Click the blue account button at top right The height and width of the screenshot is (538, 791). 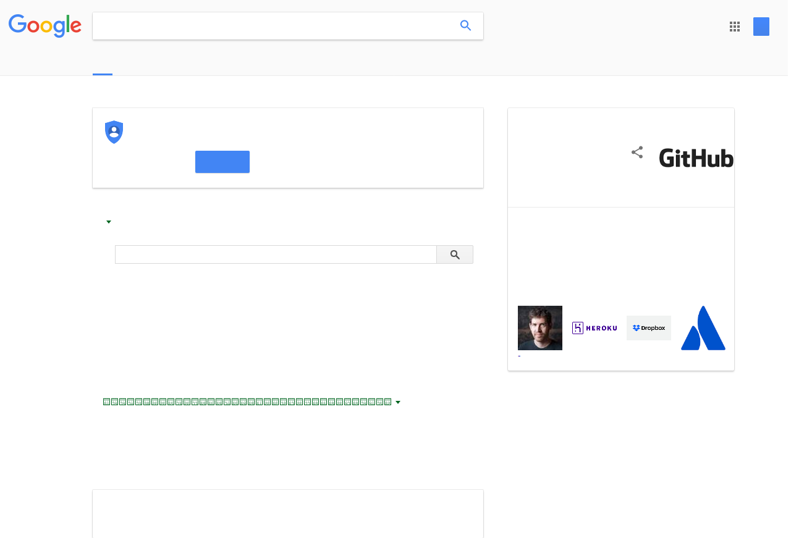pyautogui.click(x=761, y=27)
